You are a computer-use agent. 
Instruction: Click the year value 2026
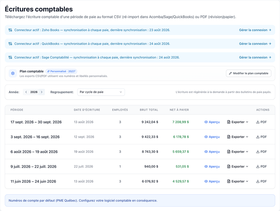[x=34, y=92]
